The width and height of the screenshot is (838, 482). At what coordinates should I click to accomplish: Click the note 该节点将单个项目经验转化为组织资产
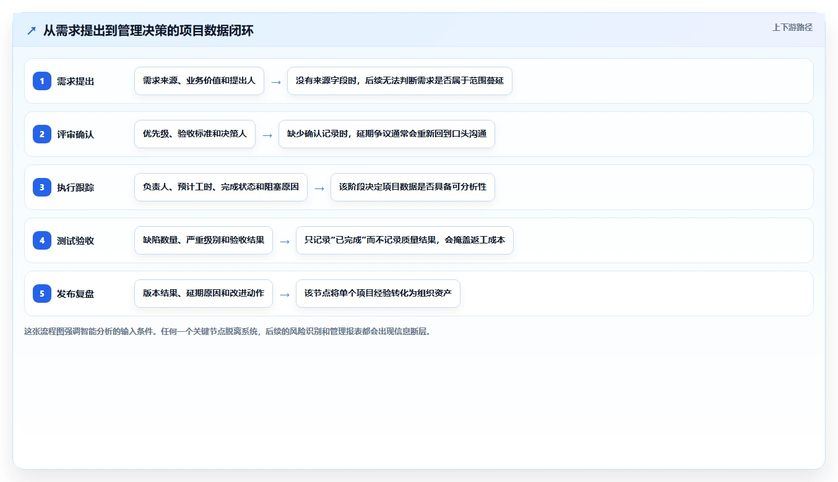pyautogui.click(x=378, y=294)
